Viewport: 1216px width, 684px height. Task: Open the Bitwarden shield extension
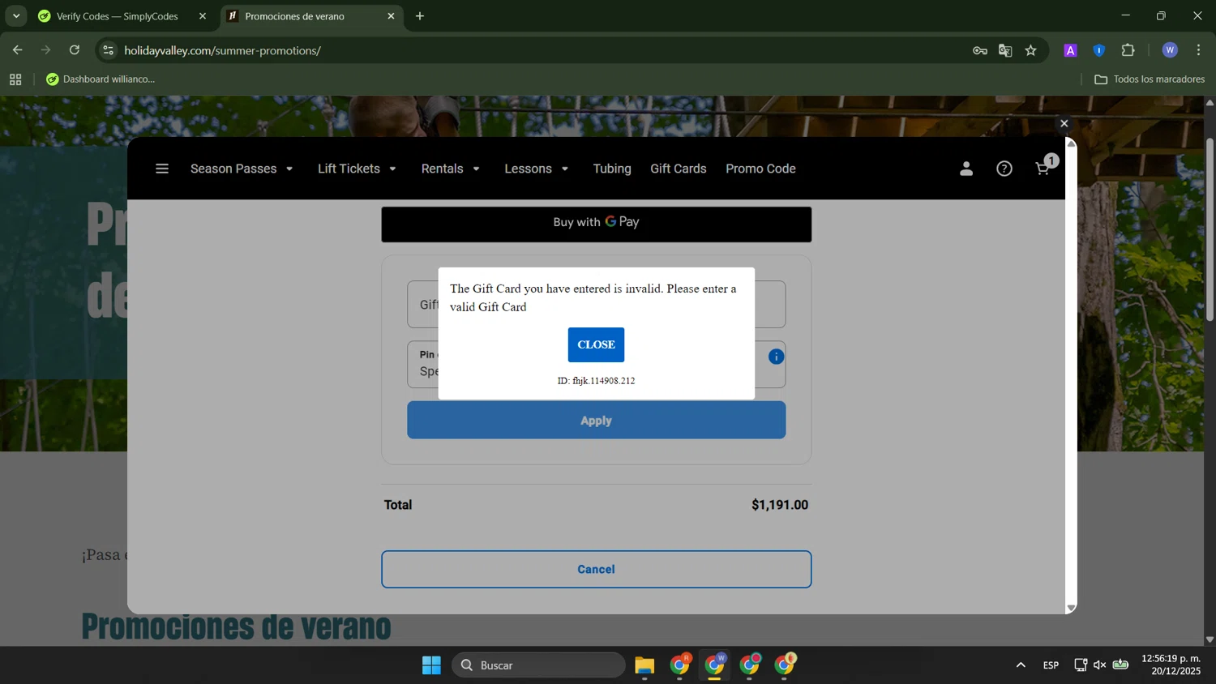coord(1099,50)
